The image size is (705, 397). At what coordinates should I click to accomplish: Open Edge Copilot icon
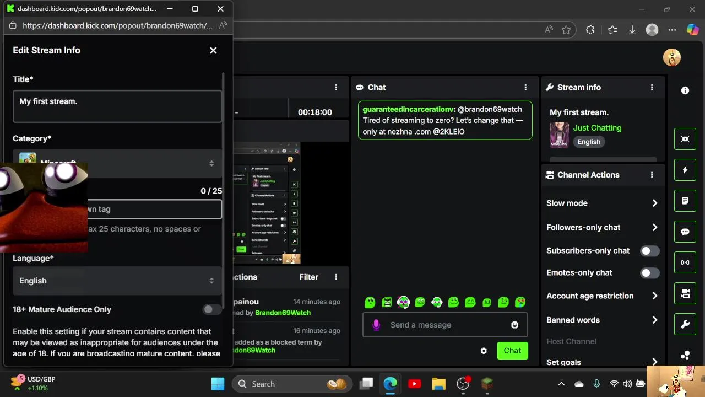pos(692,30)
